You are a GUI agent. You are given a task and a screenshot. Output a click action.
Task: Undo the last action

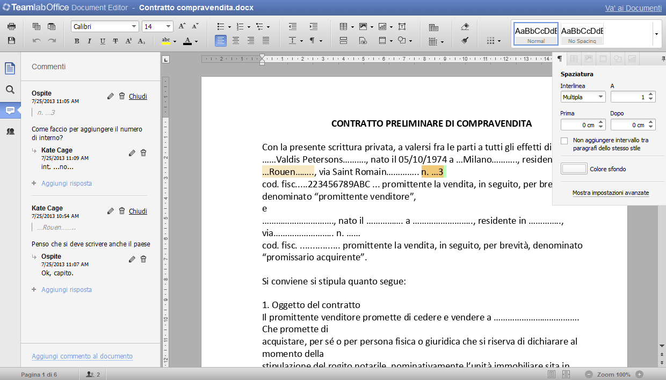tap(37, 40)
